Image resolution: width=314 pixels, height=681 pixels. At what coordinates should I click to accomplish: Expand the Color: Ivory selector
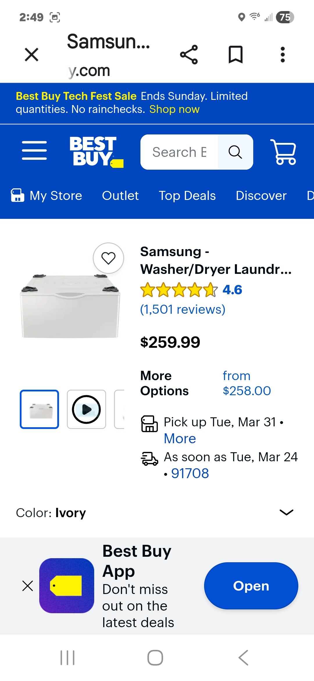coord(286,512)
